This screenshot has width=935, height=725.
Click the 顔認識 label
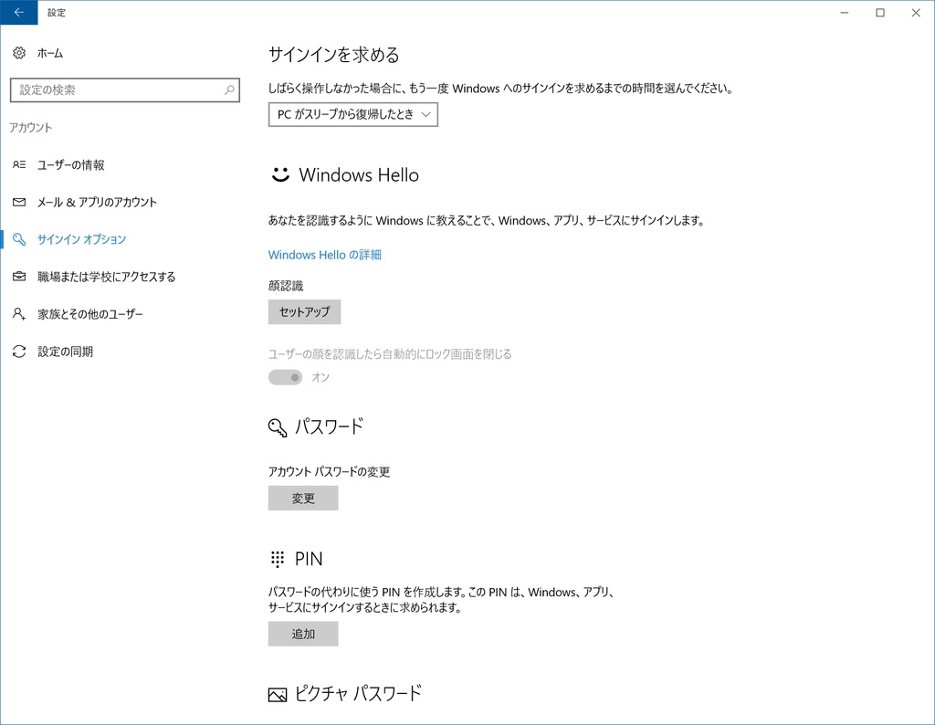click(286, 286)
